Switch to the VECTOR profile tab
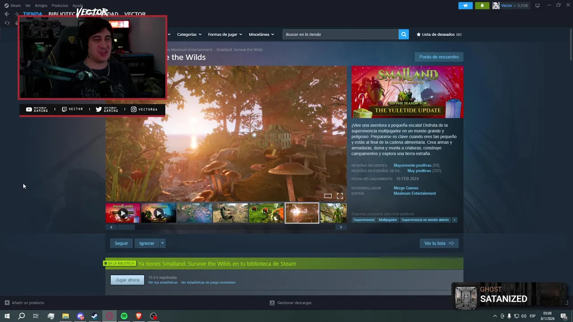Image resolution: width=573 pixels, height=322 pixels. pyautogui.click(x=135, y=14)
